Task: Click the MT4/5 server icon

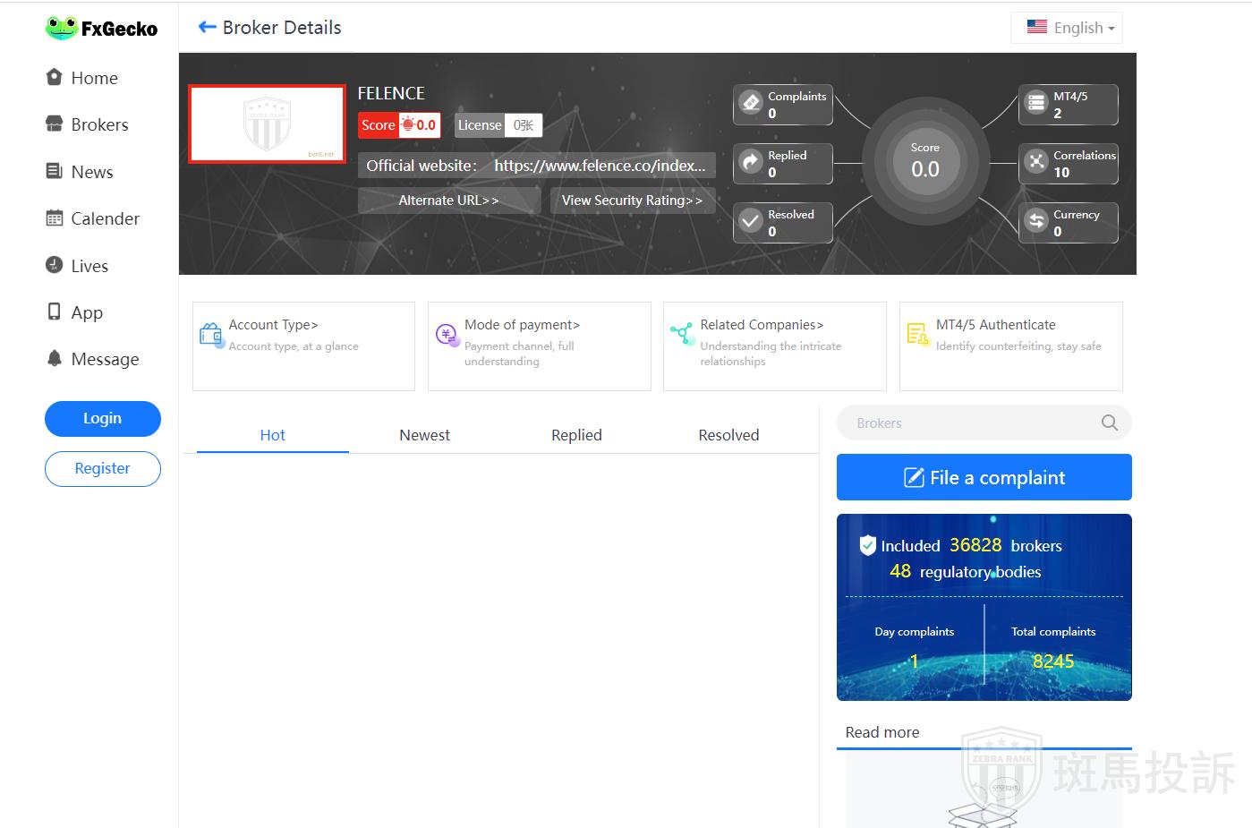Action: pos(1036,103)
